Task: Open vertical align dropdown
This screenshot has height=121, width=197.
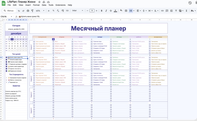Action: pos(145,11)
